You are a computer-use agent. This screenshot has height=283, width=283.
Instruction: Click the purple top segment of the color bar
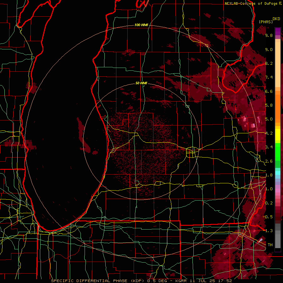pyautogui.click(x=278, y=31)
